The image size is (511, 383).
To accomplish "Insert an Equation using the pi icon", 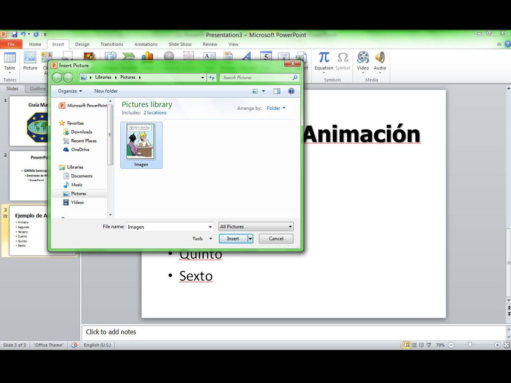I will pos(323,57).
